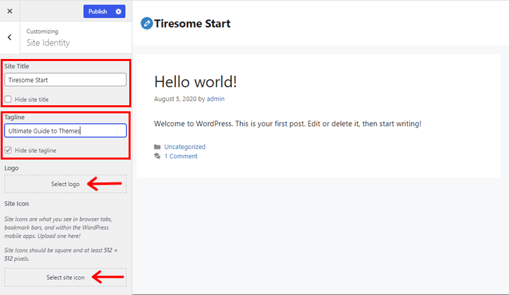Click the back chevron arrow
Viewport: 509px width, 295px height.
pos(9,38)
